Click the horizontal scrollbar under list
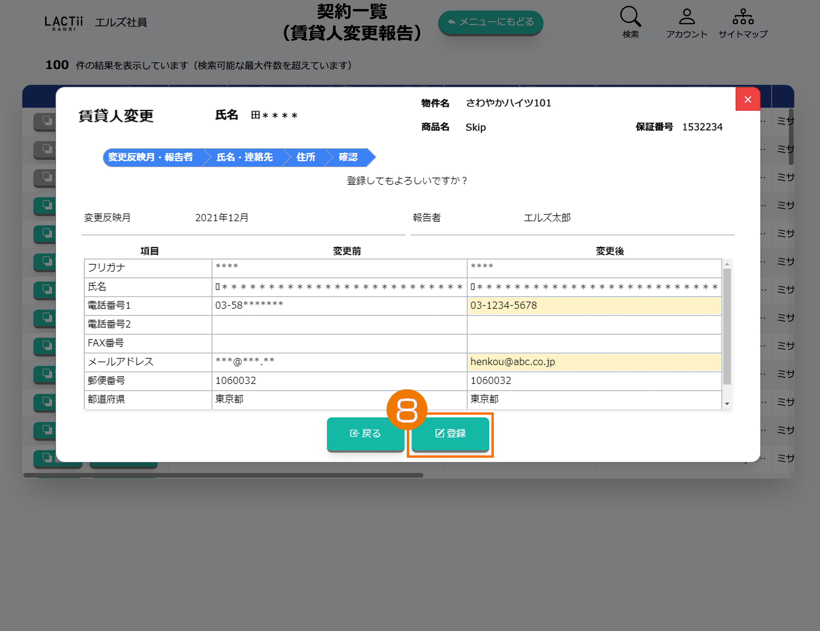820x631 pixels. point(223,475)
